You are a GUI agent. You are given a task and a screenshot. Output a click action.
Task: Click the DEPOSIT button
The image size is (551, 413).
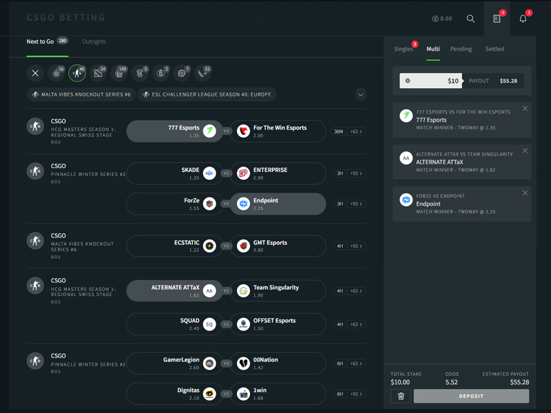[471, 396]
